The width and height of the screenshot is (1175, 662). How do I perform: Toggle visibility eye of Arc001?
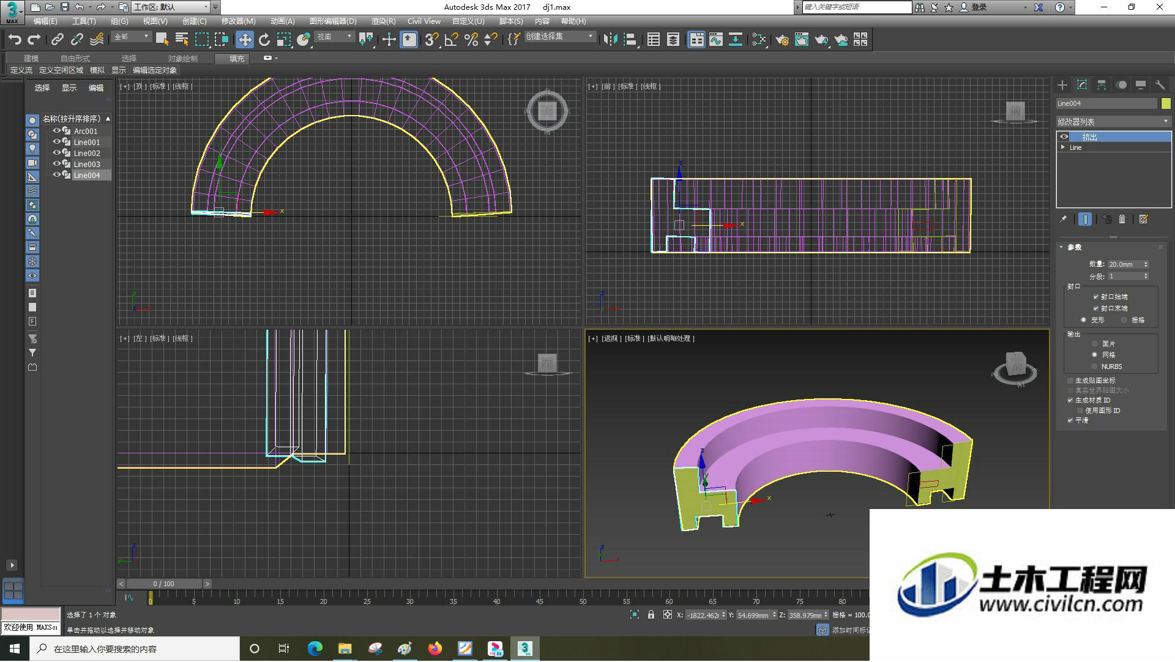click(56, 131)
